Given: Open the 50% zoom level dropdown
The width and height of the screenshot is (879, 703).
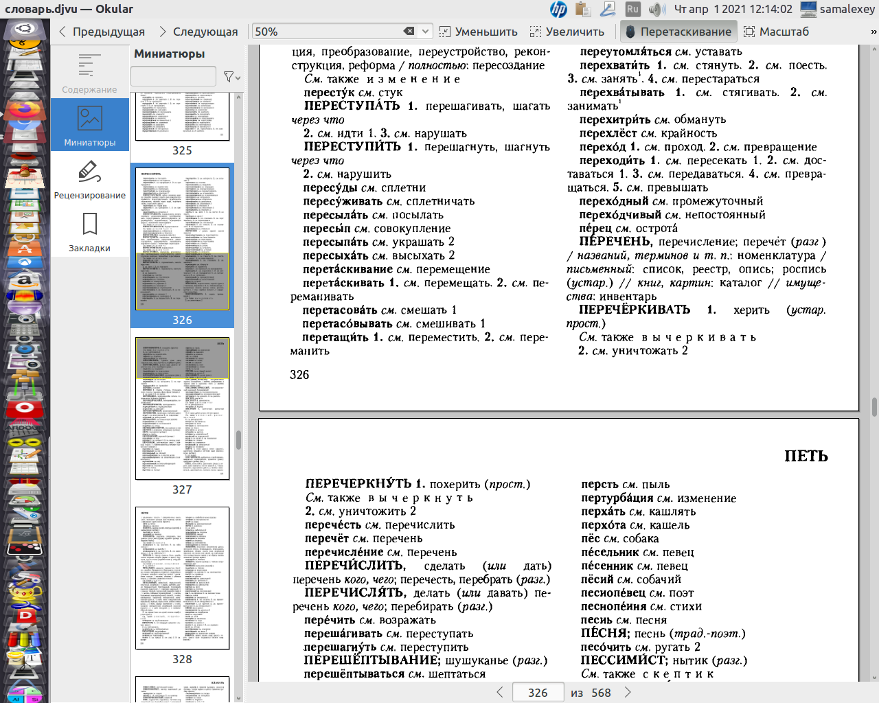Looking at the screenshot, I should pos(426,32).
